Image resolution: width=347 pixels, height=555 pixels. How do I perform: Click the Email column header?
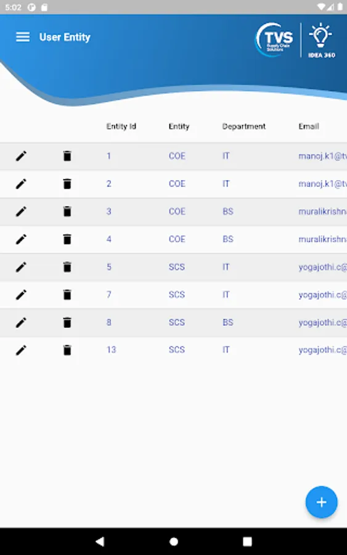coord(309,126)
